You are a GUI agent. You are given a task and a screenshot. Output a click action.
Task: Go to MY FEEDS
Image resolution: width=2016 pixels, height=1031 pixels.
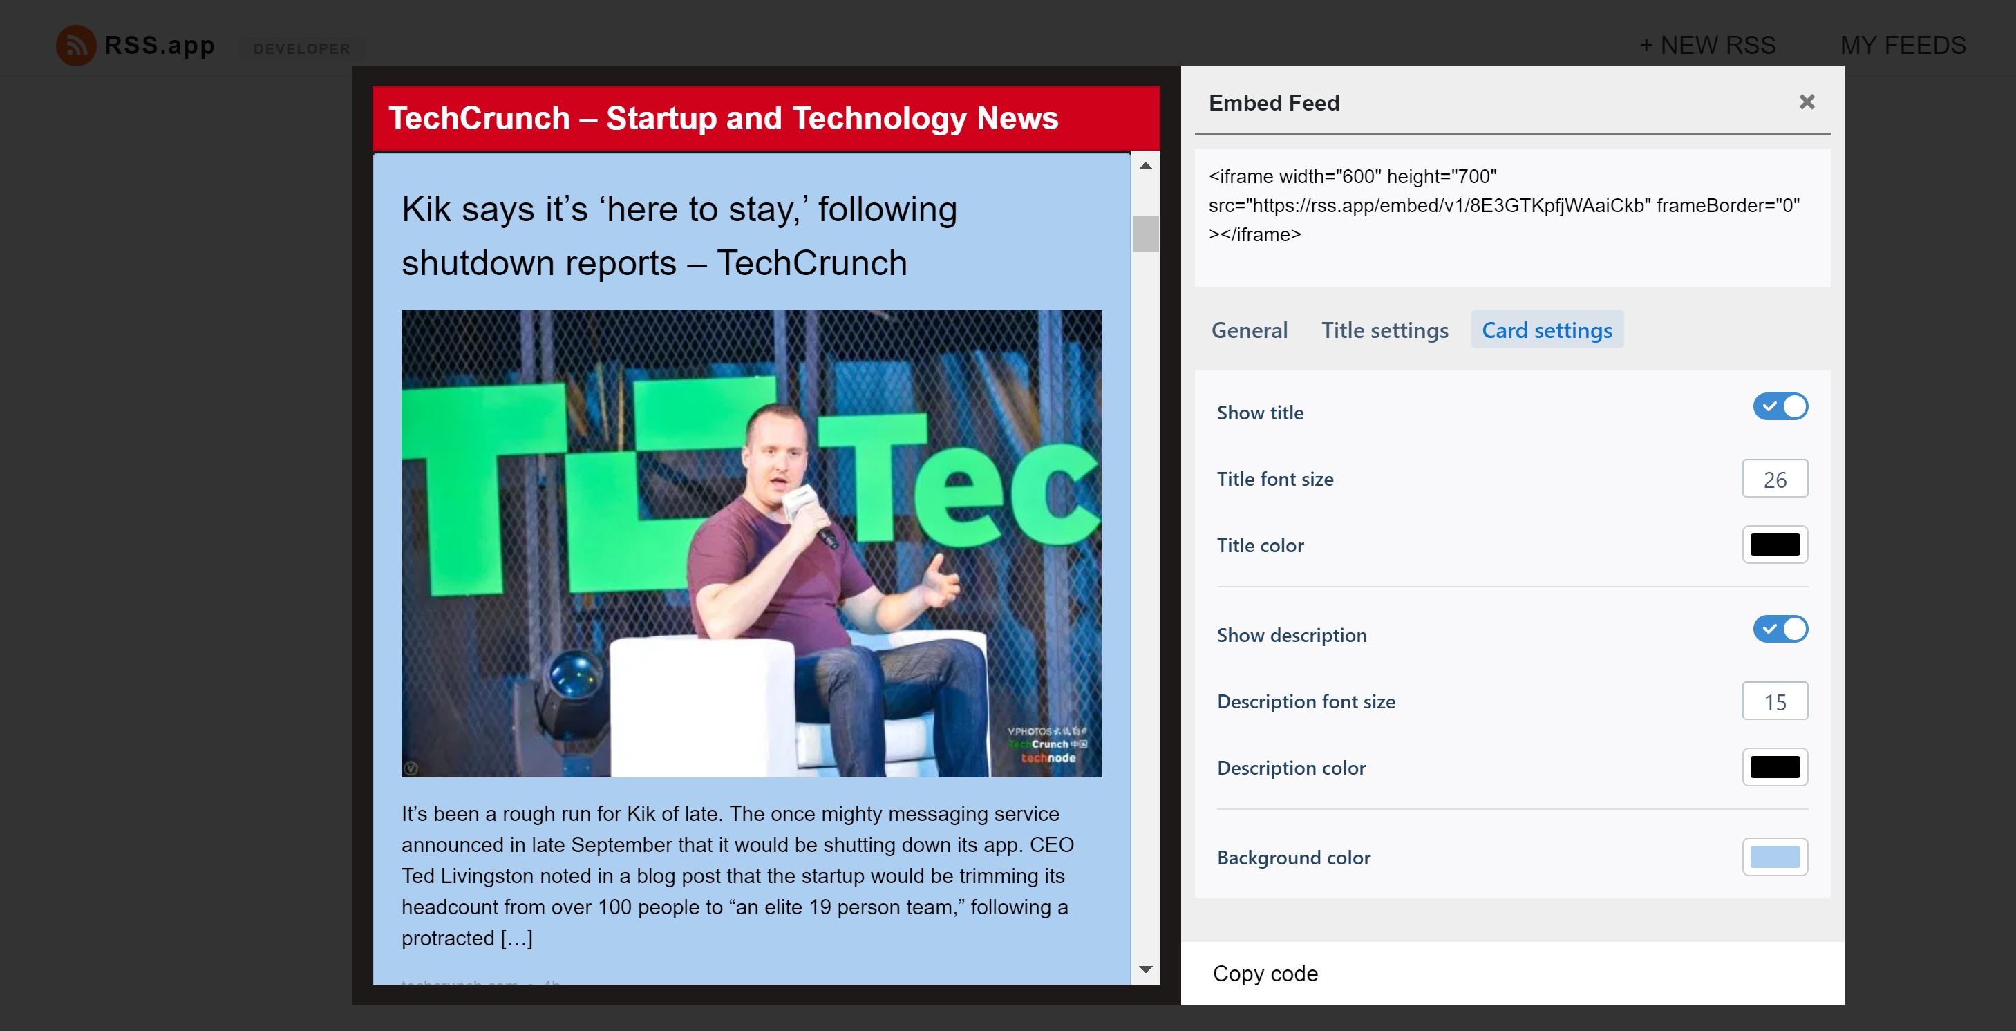pos(1903,46)
